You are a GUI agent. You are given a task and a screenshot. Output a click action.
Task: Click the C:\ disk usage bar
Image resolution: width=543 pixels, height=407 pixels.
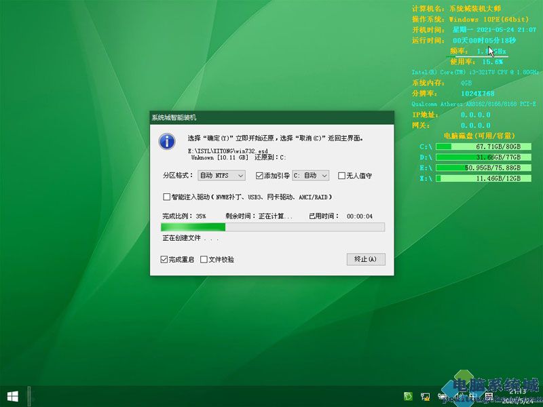click(x=483, y=147)
